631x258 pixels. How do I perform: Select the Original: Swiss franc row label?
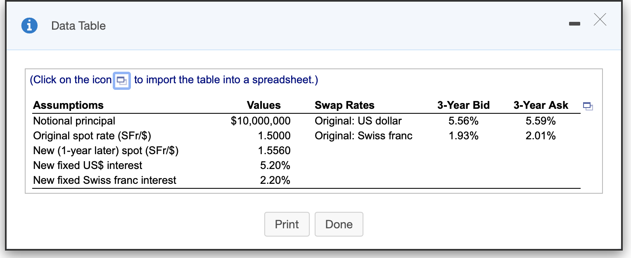click(363, 136)
